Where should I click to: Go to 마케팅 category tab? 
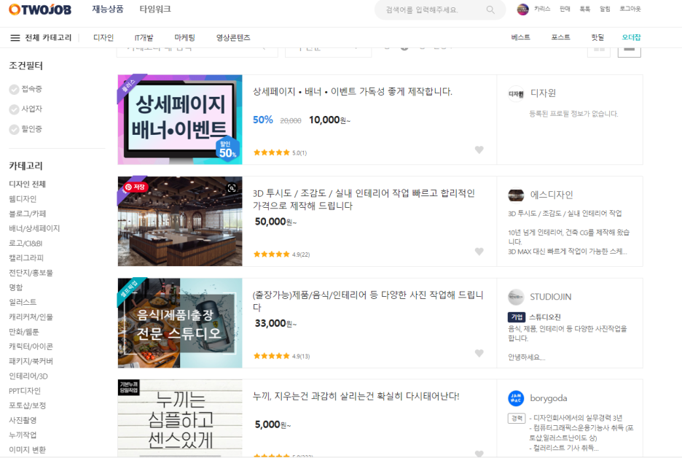[x=184, y=38]
